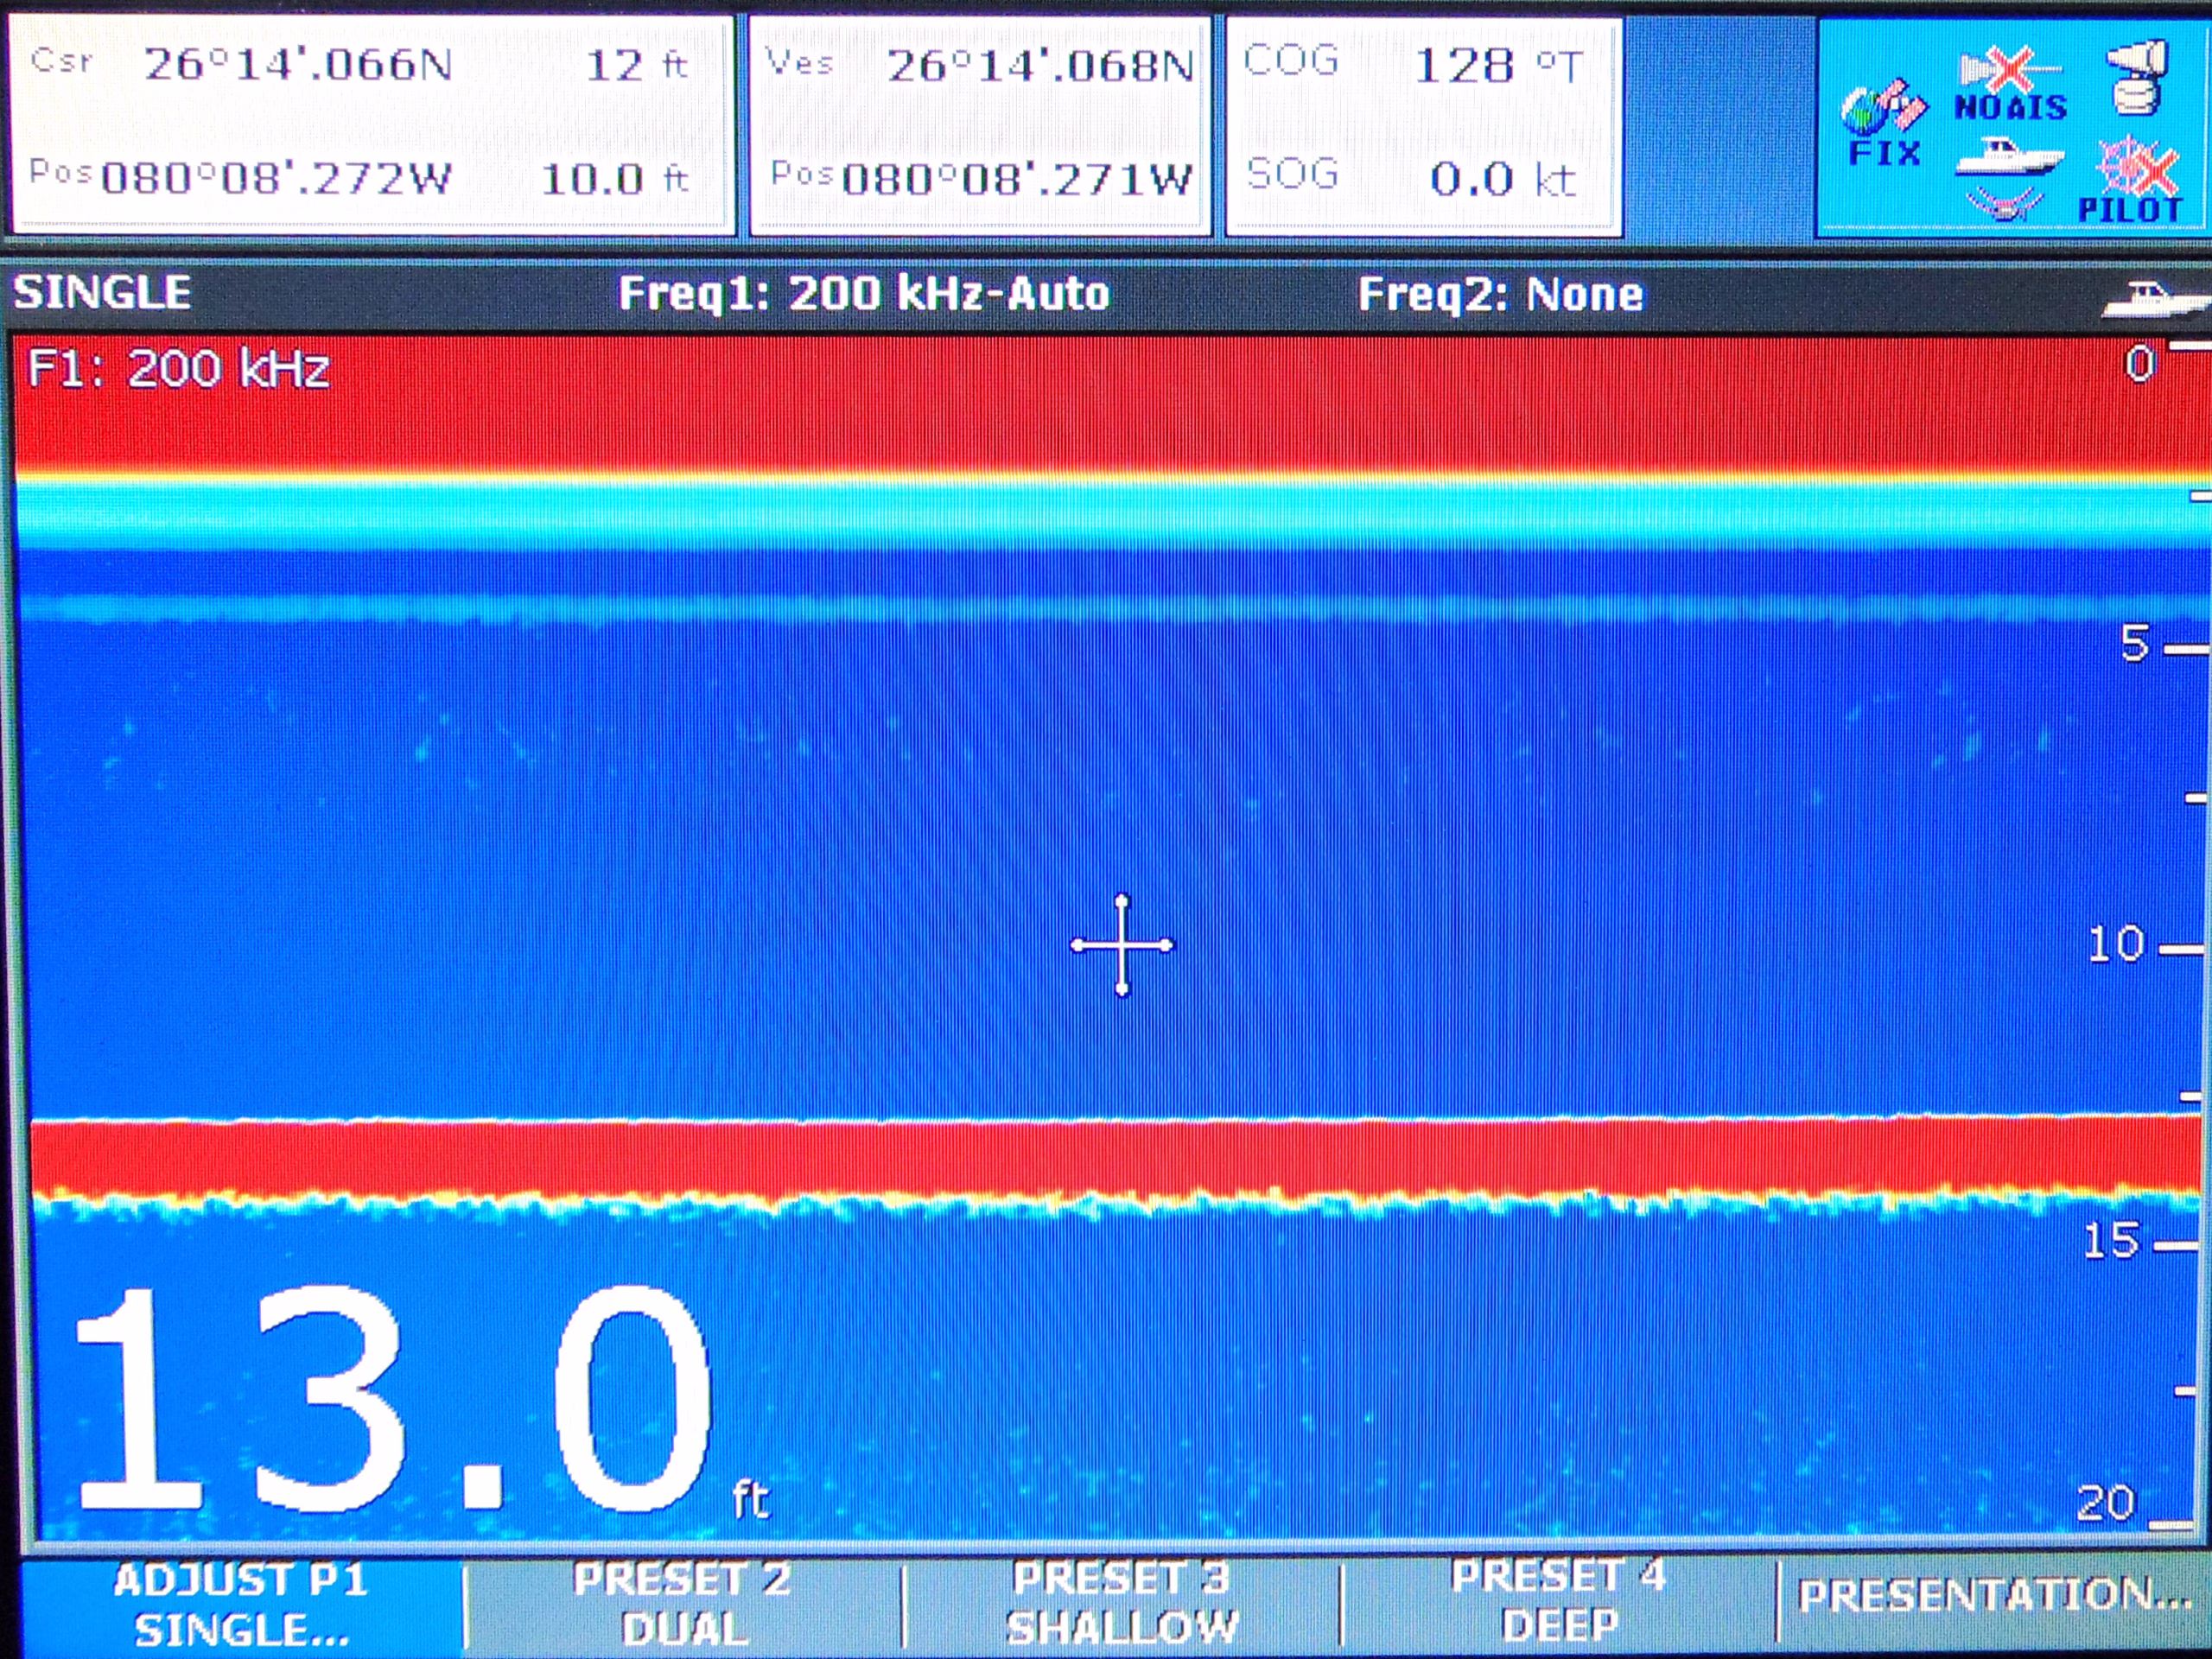Select the radar scanner status icon

coord(2137,77)
